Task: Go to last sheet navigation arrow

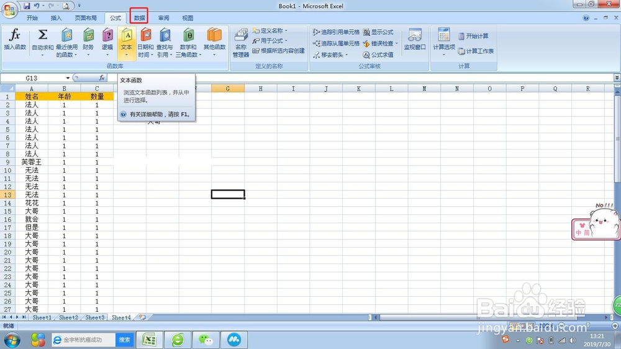Action: click(x=24, y=317)
